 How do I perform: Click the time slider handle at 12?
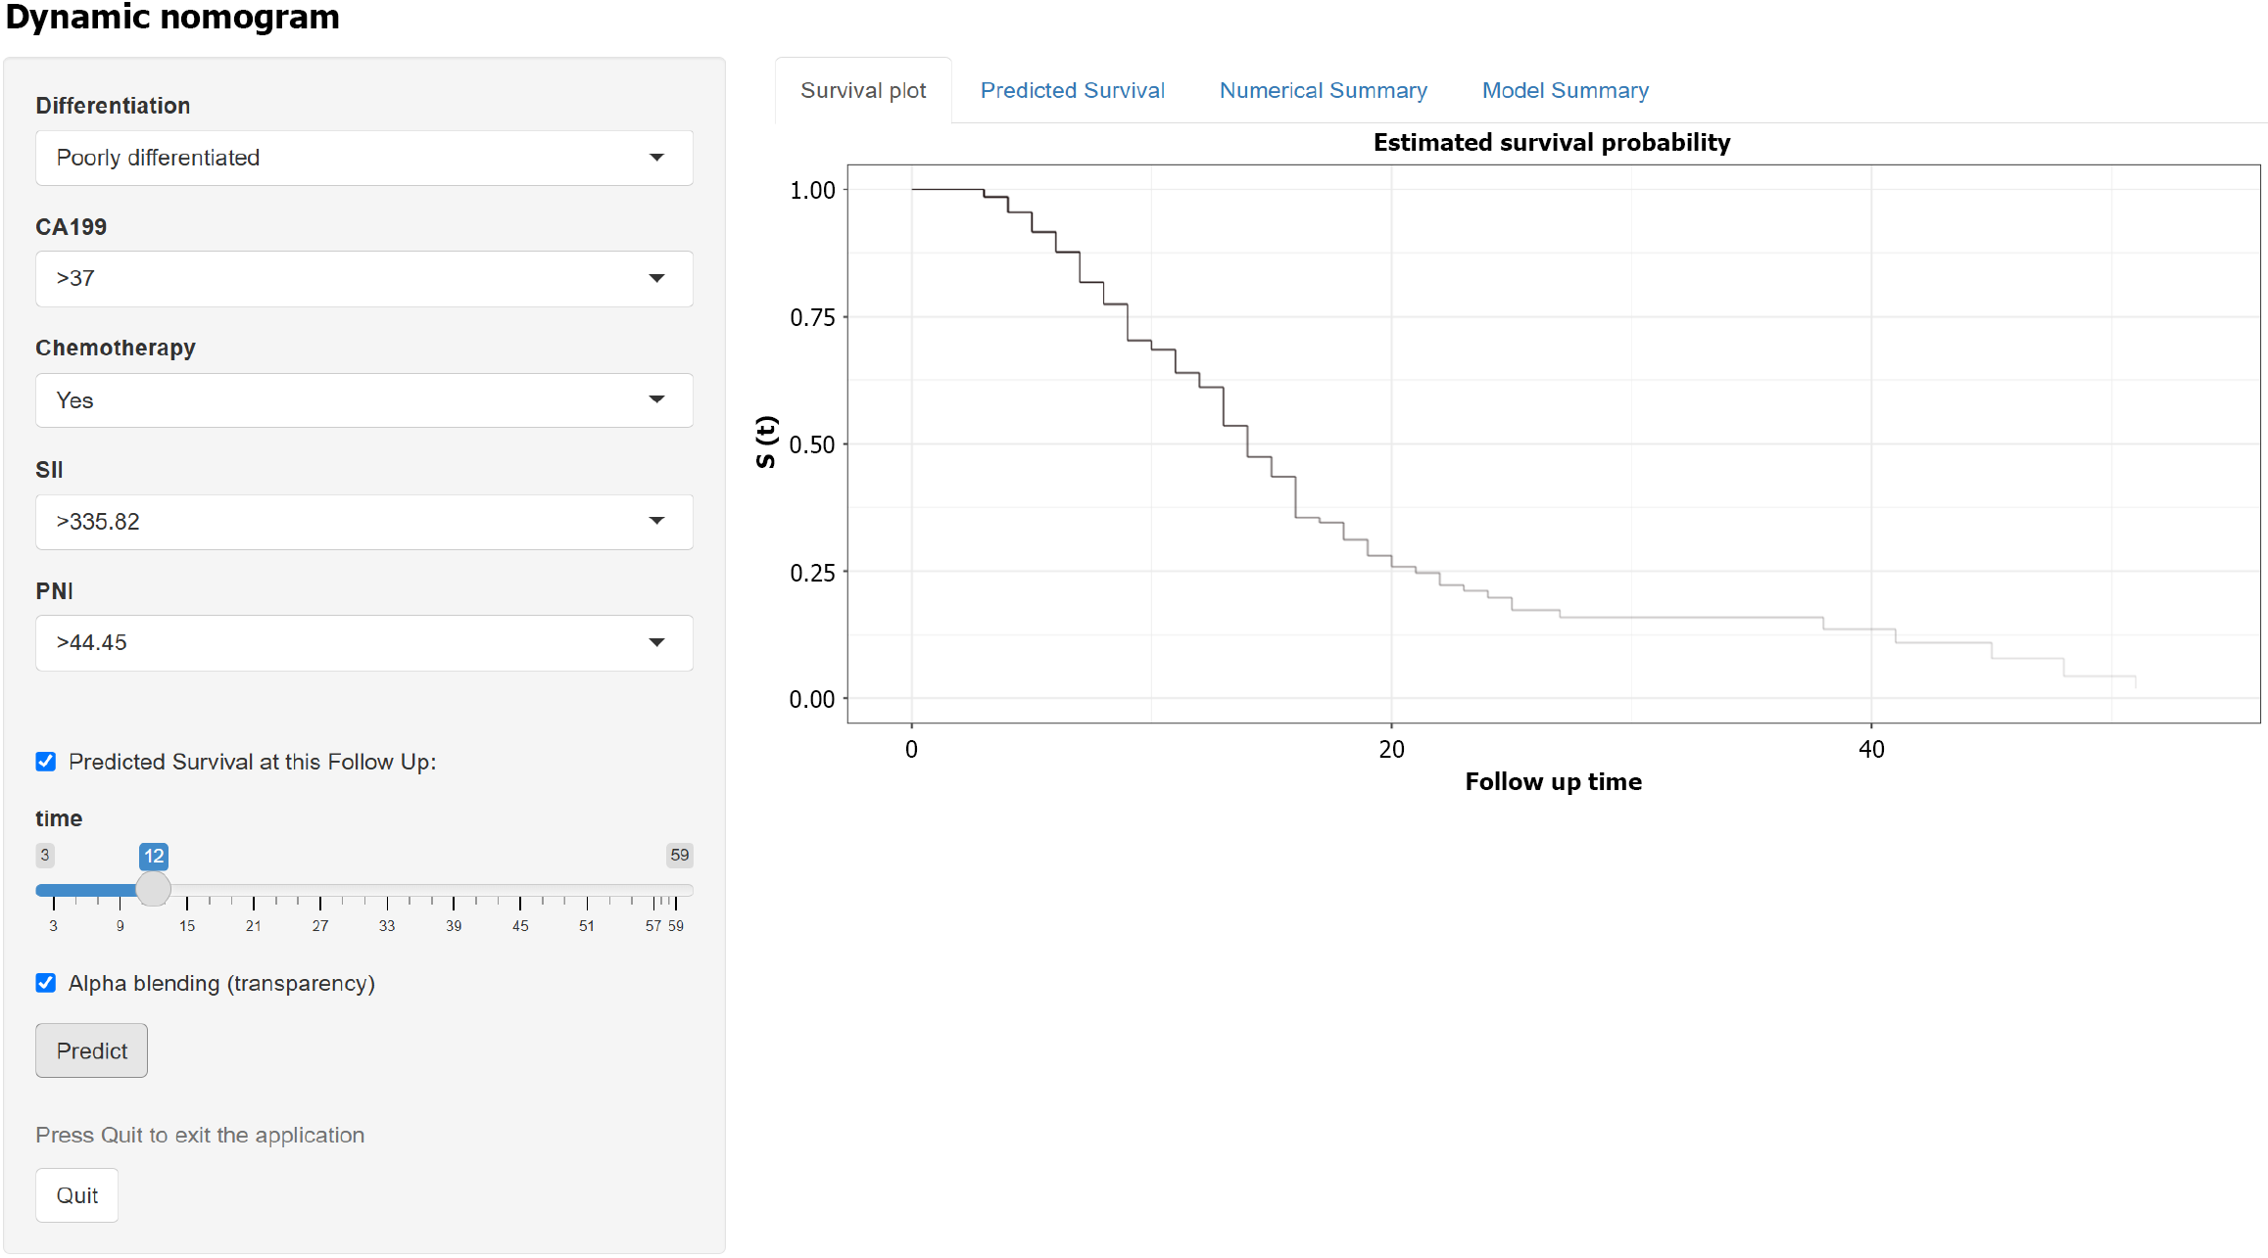[153, 889]
